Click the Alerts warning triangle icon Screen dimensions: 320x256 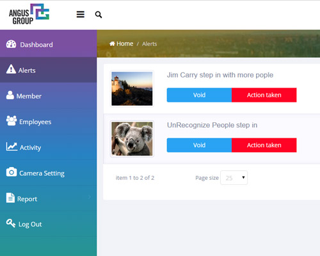point(11,69)
